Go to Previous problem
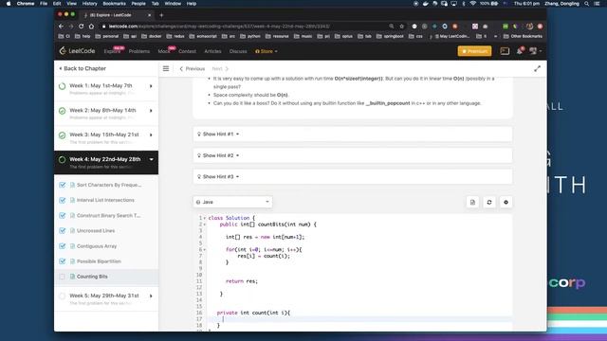The width and height of the screenshot is (607, 341). coord(193,68)
